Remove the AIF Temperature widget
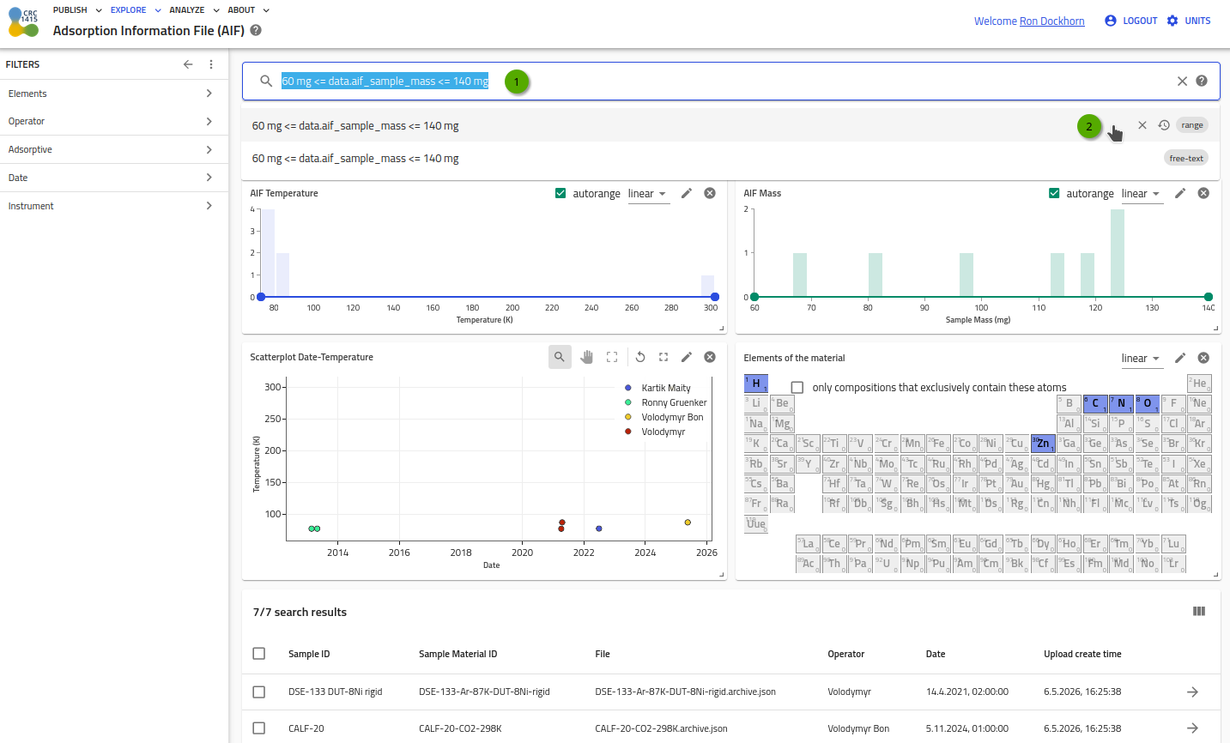Viewport: 1230px width, 743px height. [710, 193]
